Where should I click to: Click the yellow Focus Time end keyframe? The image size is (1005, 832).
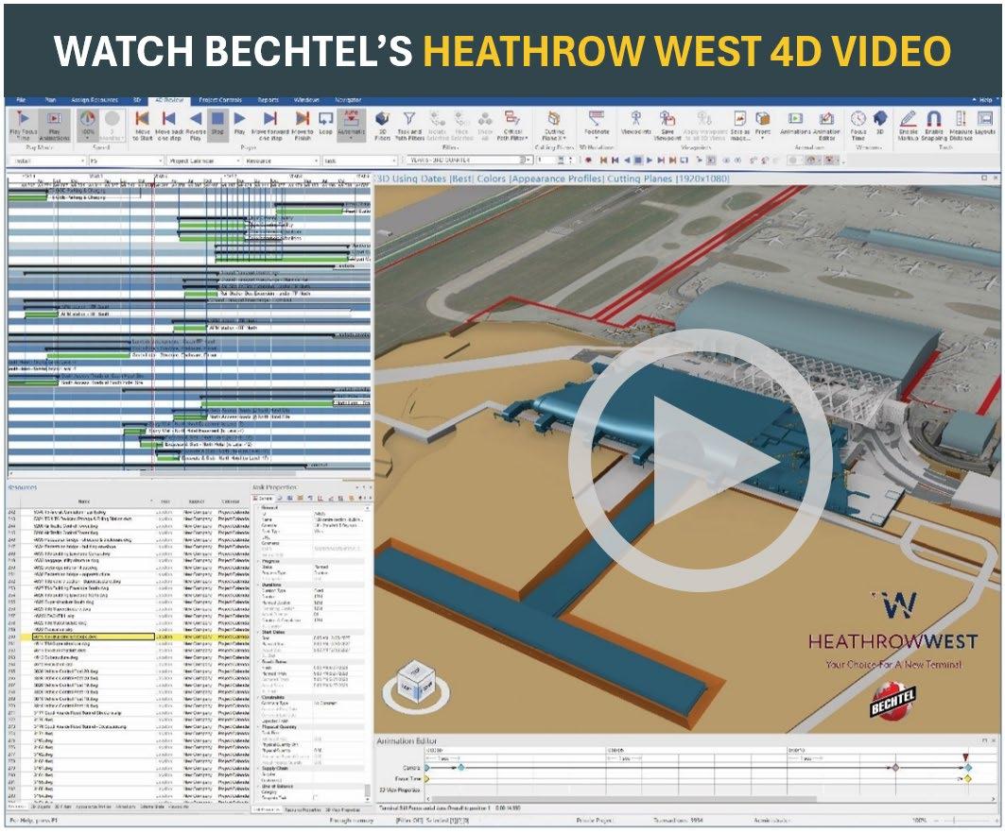968,779
